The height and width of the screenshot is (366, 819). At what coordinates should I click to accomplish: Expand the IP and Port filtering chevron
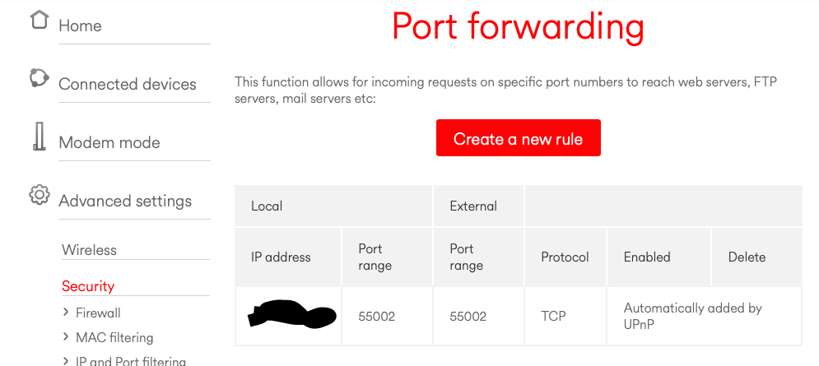[66, 361]
